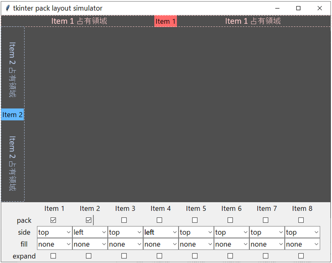Viewport: 332px width, 263px height.
Task: Click the 'side' row label
Action: coord(24,232)
